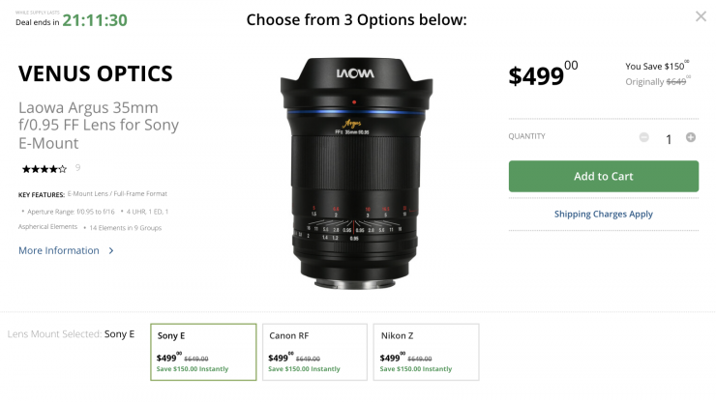Click the deal countdown timer
The image size is (716, 402).
point(95,20)
